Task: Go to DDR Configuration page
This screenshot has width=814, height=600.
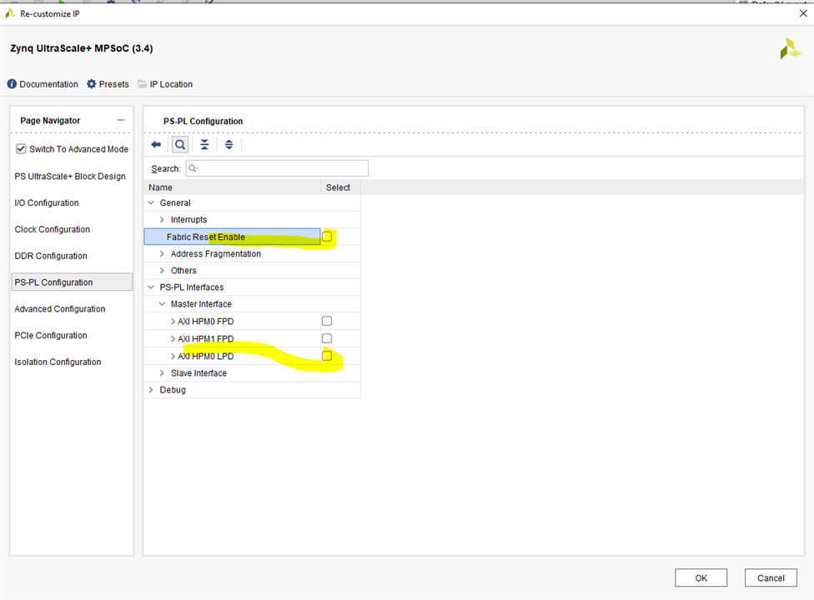Action: coord(50,256)
